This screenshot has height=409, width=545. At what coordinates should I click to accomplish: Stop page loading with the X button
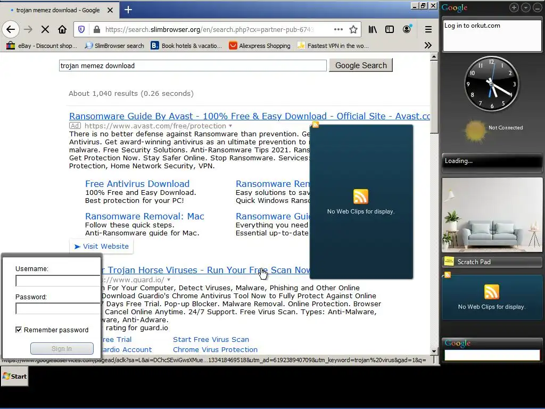click(45, 30)
